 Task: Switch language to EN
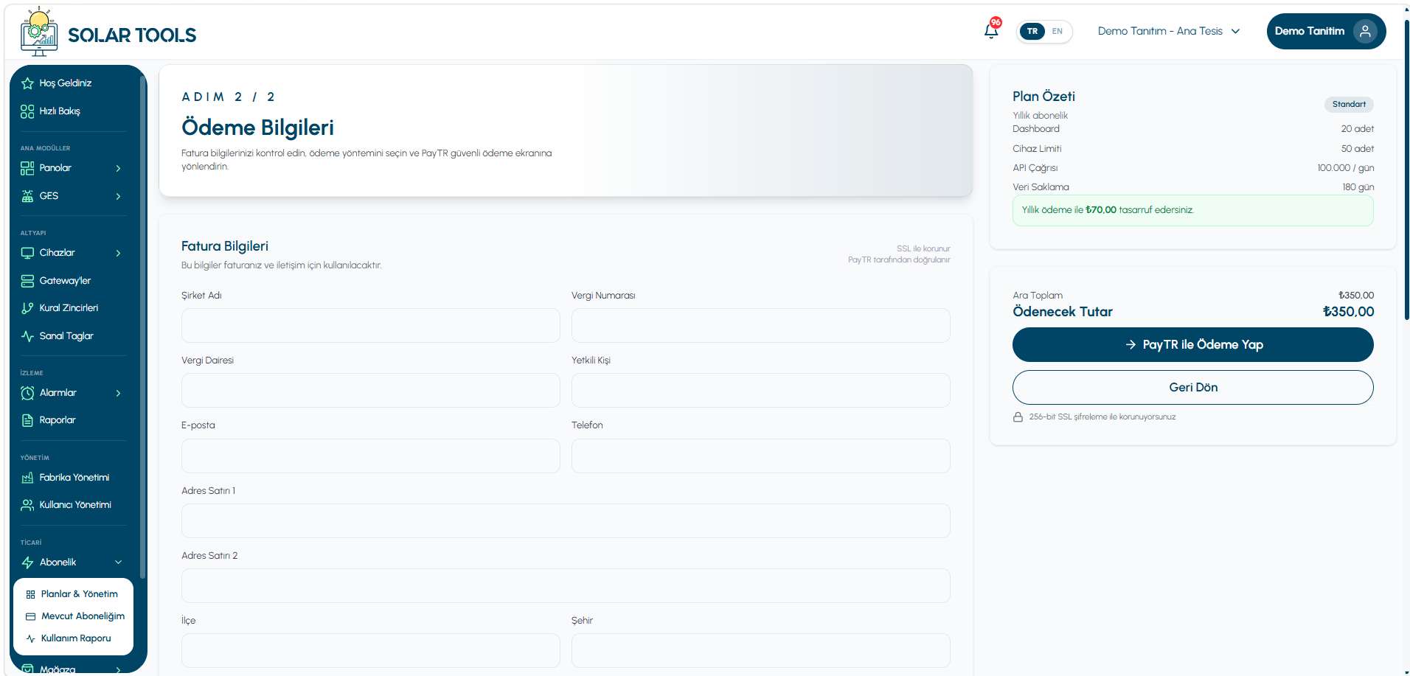[1057, 31]
